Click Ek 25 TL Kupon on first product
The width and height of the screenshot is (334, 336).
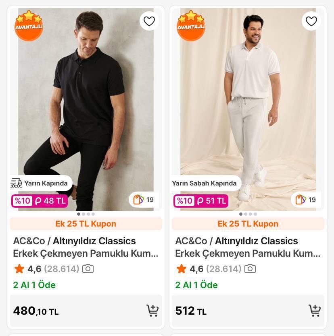coord(86,224)
